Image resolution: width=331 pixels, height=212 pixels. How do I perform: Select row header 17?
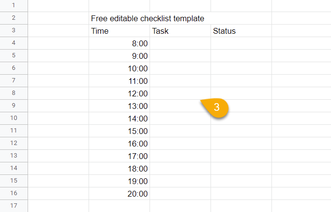click(x=14, y=206)
